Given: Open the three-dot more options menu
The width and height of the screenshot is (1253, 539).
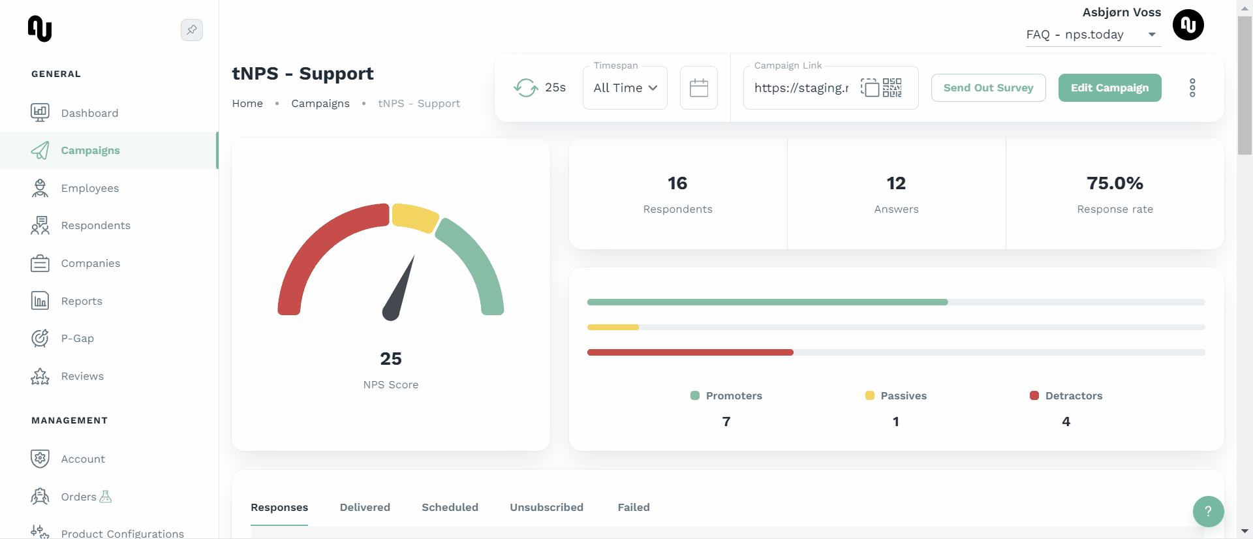Looking at the screenshot, I should tap(1192, 87).
